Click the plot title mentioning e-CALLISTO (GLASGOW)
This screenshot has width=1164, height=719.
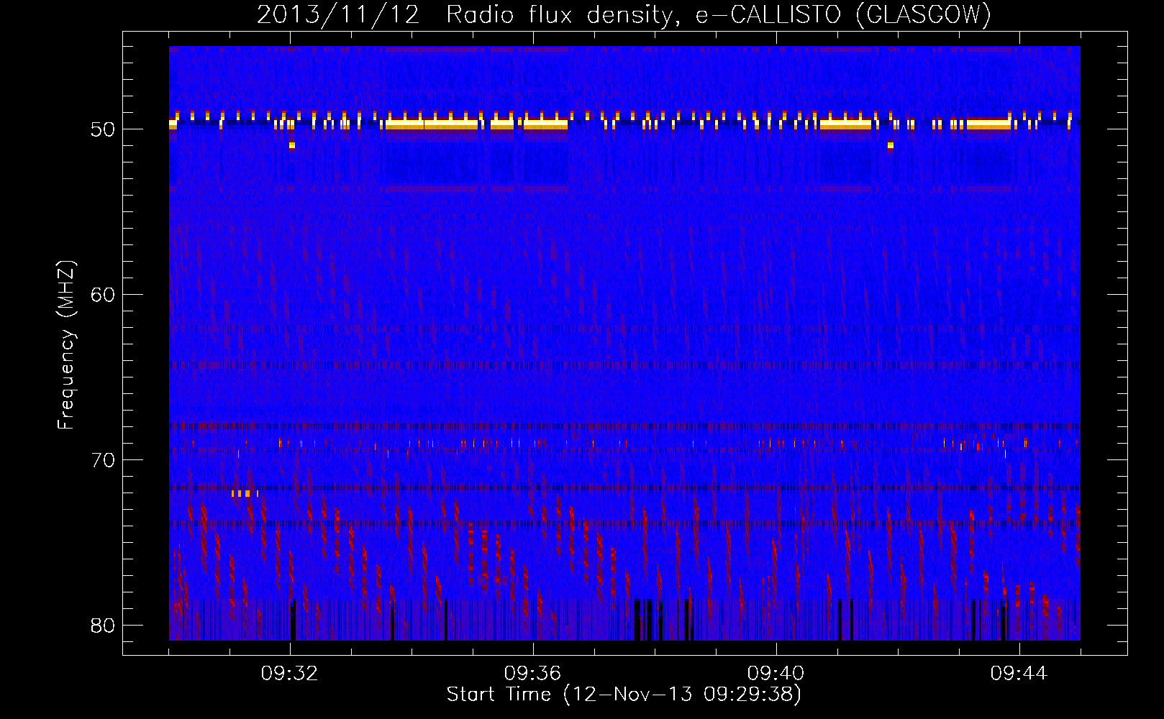click(x=624, y=14)
